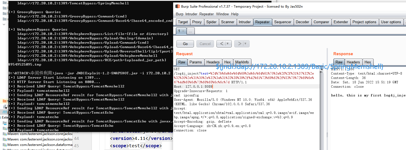The height and width of the screenshot is (150, 406).
Task: Go back in request history with < button
Action: (221, 44)
